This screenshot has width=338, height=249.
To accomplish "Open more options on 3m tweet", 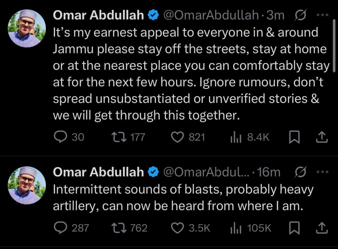I will 322,15.
